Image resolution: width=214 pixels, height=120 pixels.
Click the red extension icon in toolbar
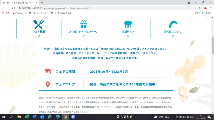click(x=206, y=8)
